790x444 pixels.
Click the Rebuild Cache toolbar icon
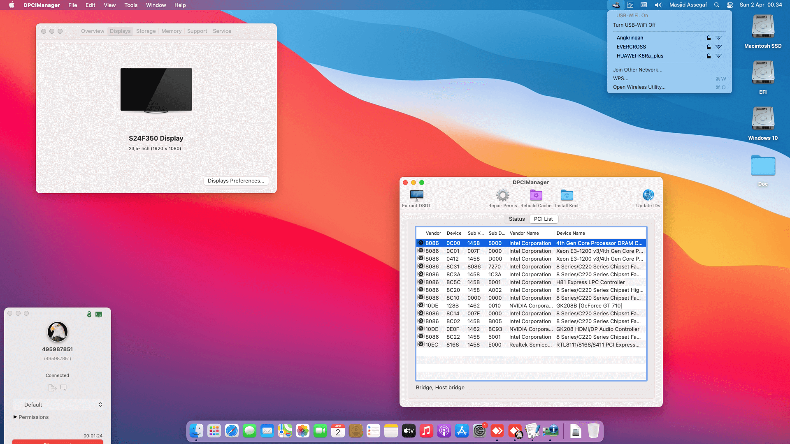tap(536, 195)
